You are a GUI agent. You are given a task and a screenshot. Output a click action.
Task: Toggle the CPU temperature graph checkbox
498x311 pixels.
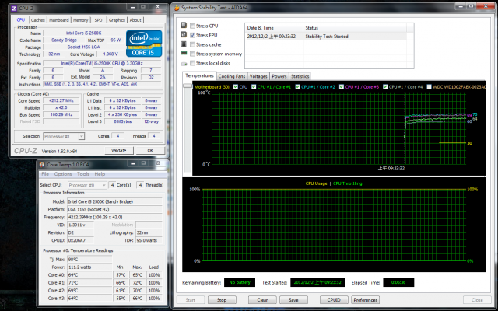[236, 86]
